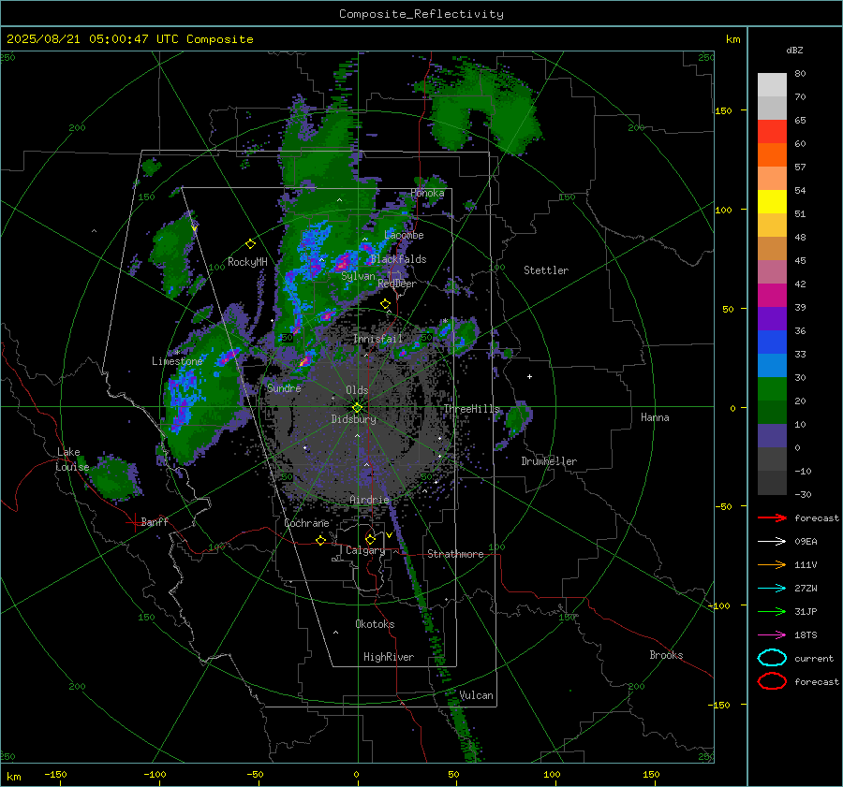The image size is (843, 787).
Task: Click the red cross marker at Banff
Action: coord(133,522)
